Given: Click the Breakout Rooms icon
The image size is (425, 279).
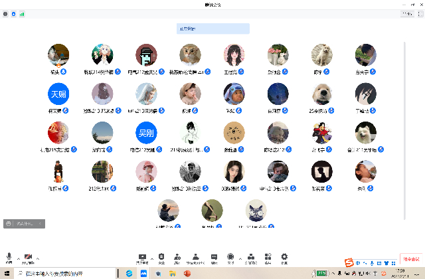Looking at the screenshot, I should [250, 258].
